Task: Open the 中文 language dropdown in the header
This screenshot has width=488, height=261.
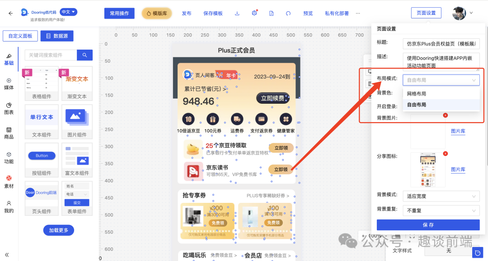Action: click(68, 12)
